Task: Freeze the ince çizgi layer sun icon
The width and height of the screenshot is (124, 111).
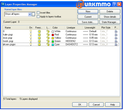Action: [x=39, y=38]
